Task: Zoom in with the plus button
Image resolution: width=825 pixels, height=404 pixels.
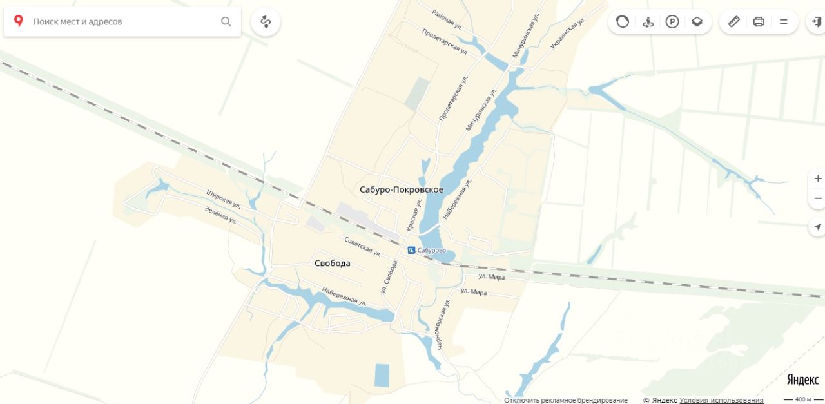Action: coord(818,178)
